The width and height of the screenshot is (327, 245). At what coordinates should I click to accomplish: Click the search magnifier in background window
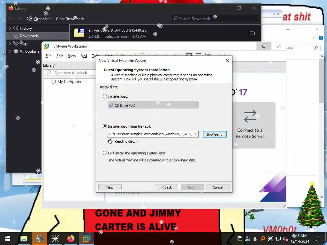(316, 48)
